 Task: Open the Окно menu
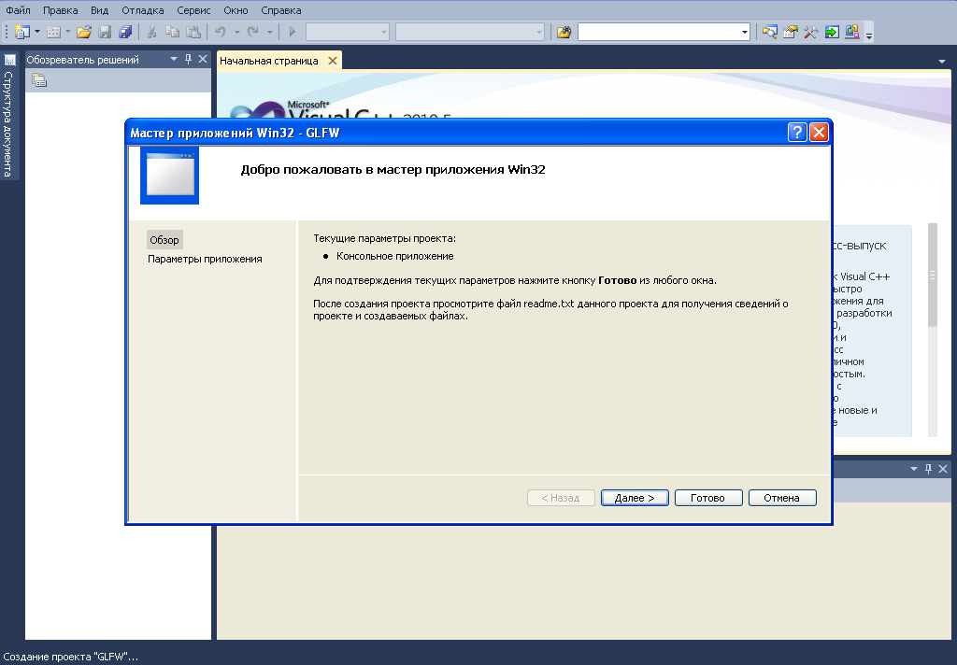coord(236,10)
